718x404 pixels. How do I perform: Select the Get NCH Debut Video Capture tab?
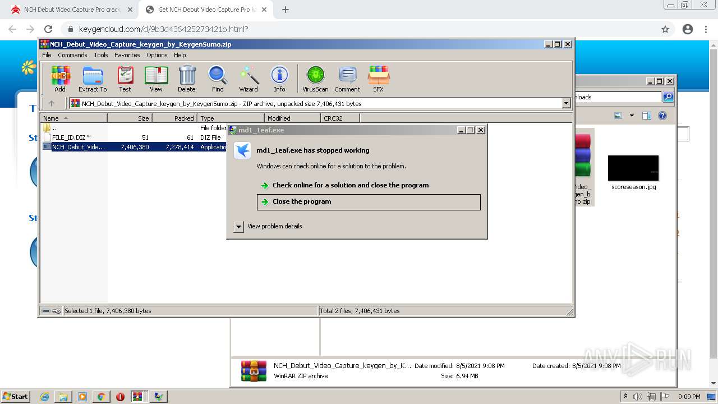(205, 10)
